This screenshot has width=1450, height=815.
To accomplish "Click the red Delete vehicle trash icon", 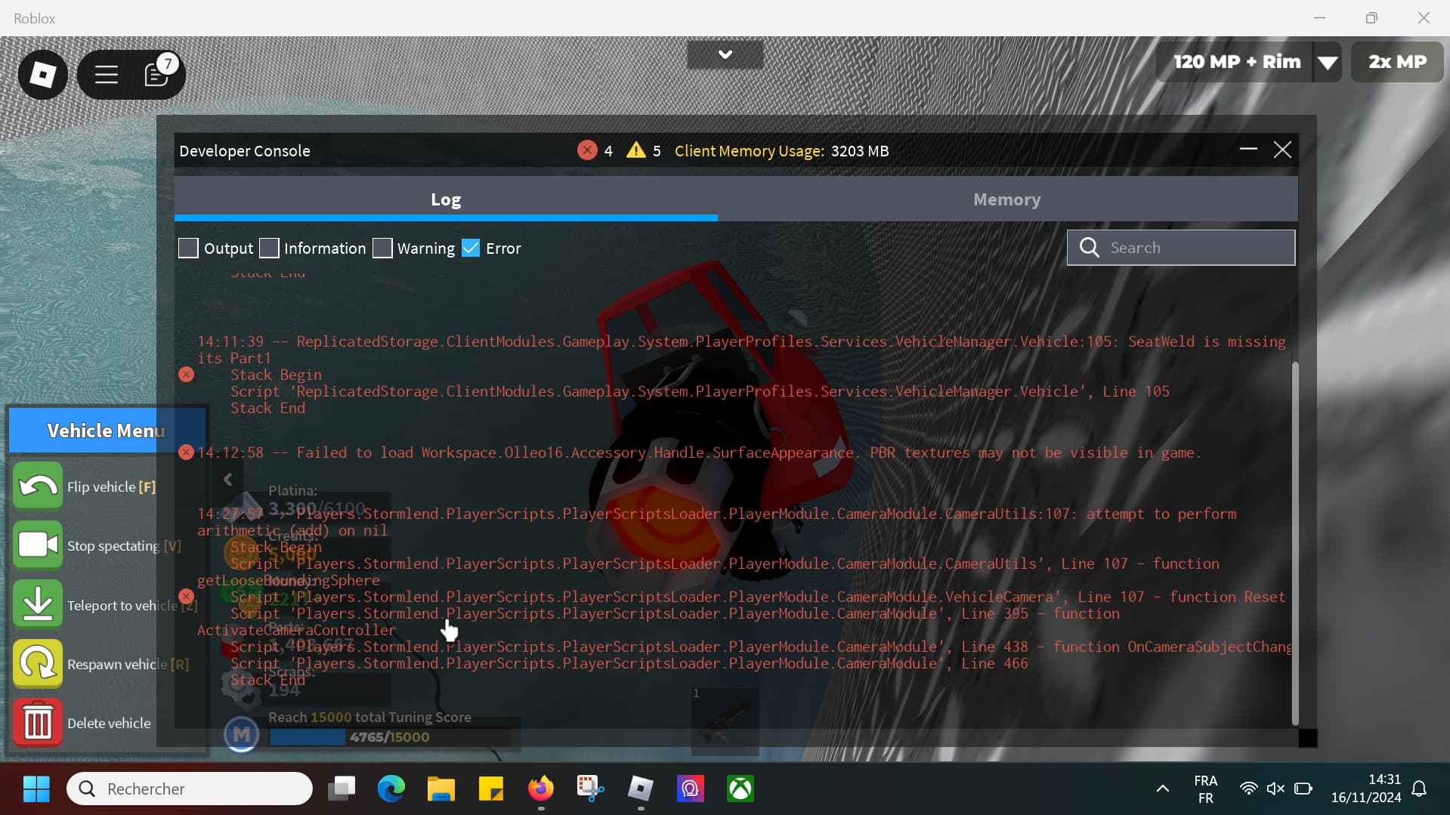I will coord(37,723).
